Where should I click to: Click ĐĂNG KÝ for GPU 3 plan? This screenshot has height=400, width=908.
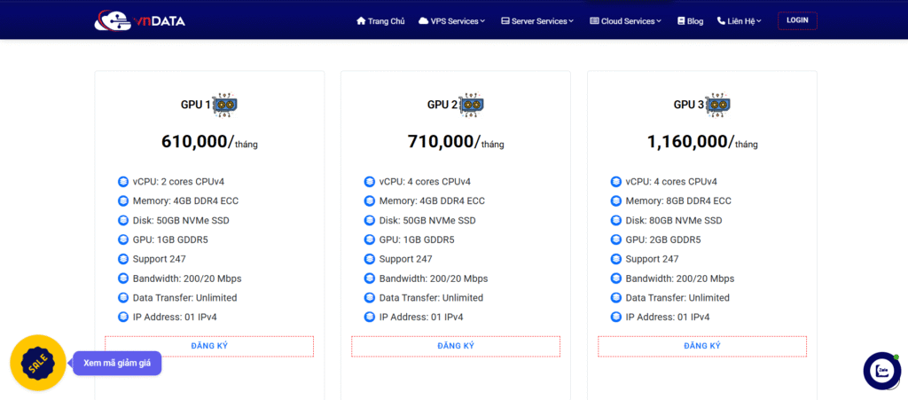click(702, 346)
